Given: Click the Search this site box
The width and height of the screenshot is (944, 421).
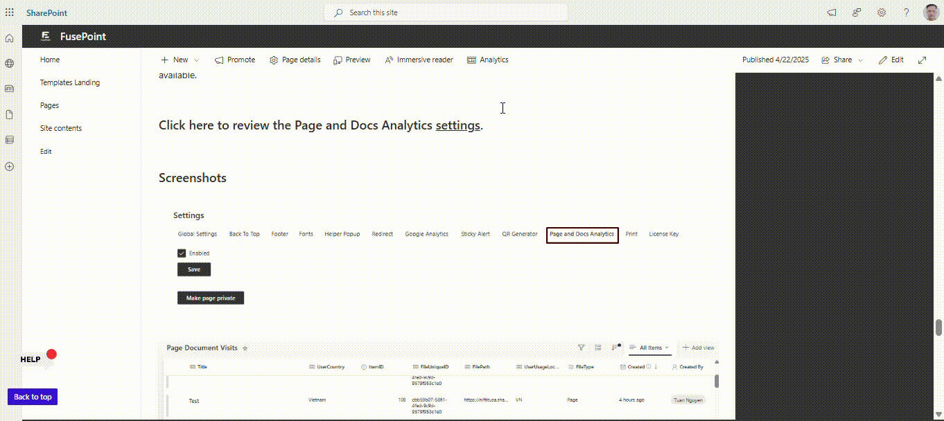Looking at the screenshot, I should 446,12.
